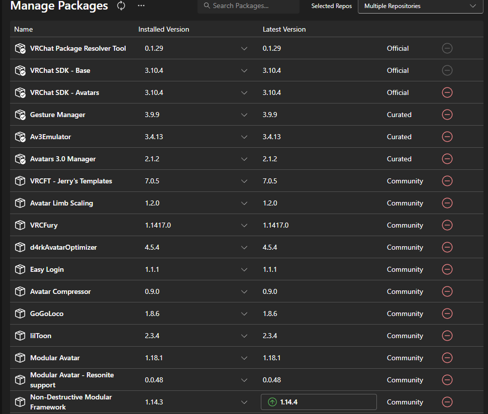Image resolution: width=488 pixels, height=414 pixels.
Task: Click disabled remove icon for VRChat SDK - Base
Action: pyautogui.click(x=447, y=70)
